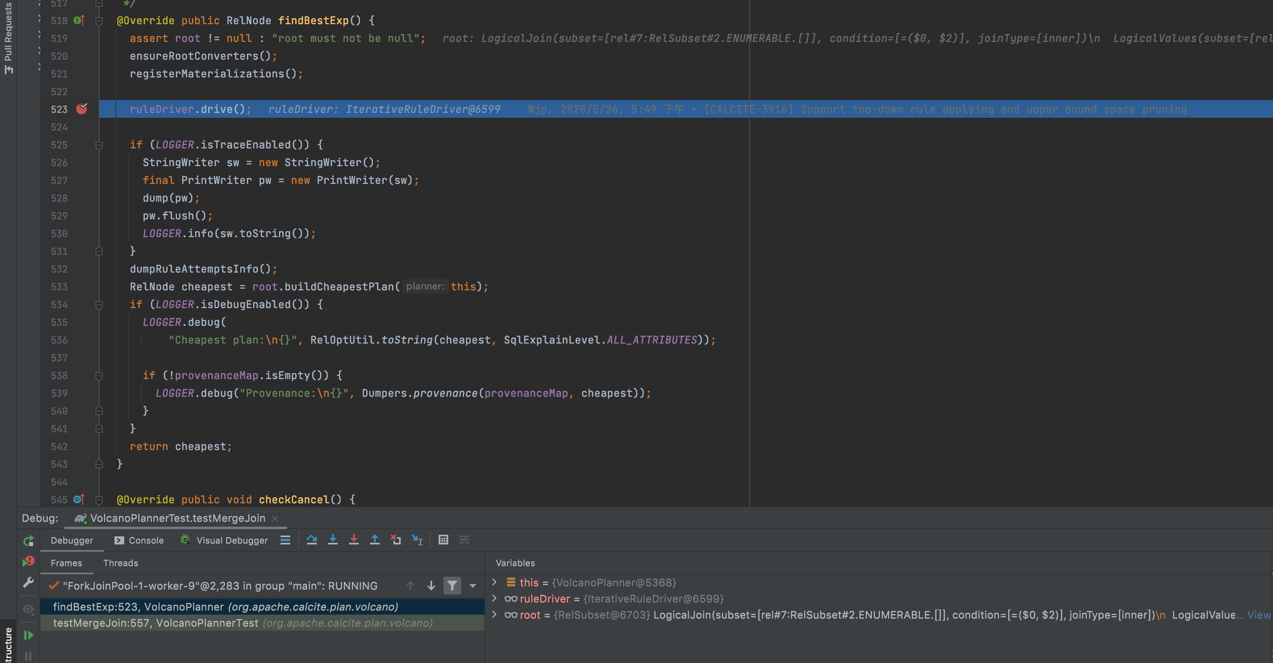1273x663 pixels.
Task: Toggle the breakpoint on line 523
Action: [81, 109]
